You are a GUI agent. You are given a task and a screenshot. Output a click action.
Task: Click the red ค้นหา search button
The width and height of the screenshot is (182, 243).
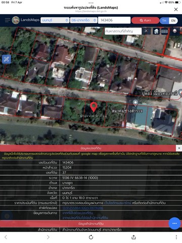(145, 20)
